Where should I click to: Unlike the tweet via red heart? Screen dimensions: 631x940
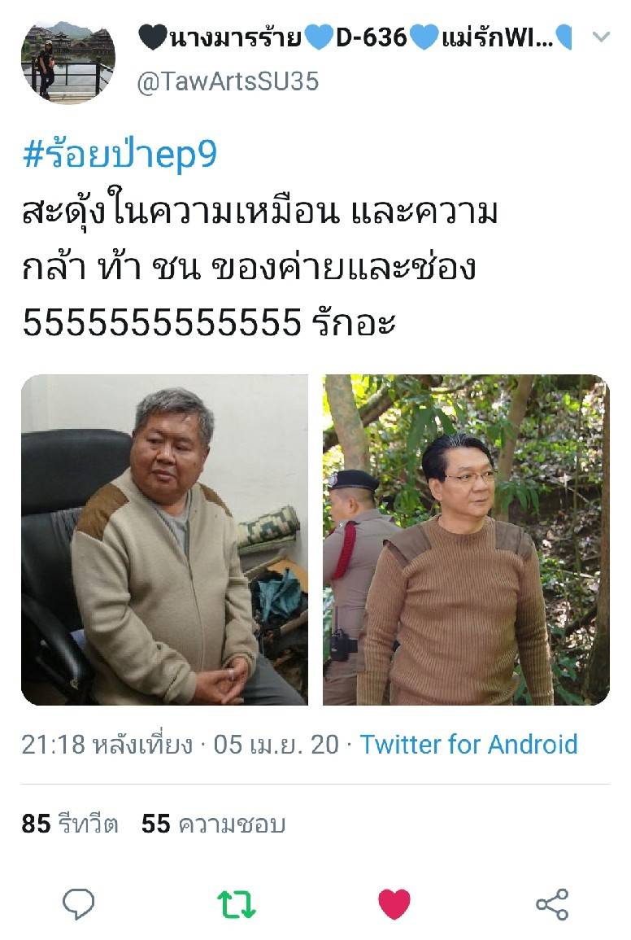(x=394, y=904)
